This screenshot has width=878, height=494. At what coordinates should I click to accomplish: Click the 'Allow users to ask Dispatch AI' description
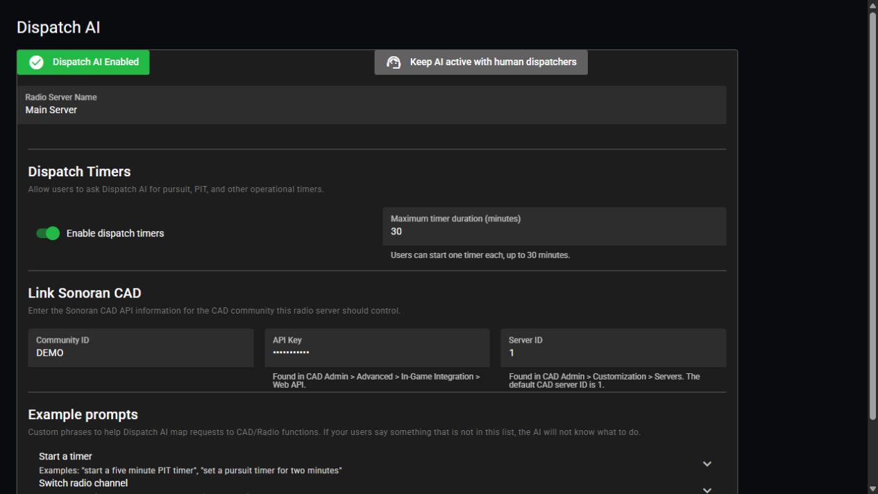click(x=176, y=189)
